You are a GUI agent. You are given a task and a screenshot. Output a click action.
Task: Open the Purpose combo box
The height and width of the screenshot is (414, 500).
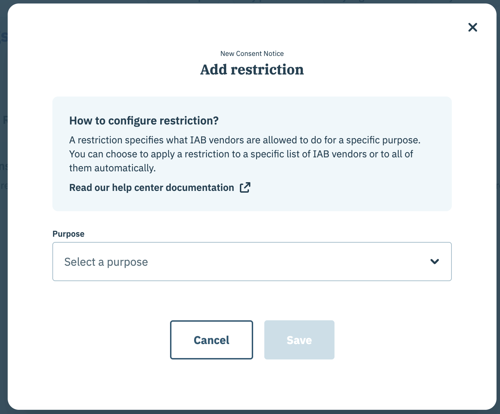(x=252, y=262)
